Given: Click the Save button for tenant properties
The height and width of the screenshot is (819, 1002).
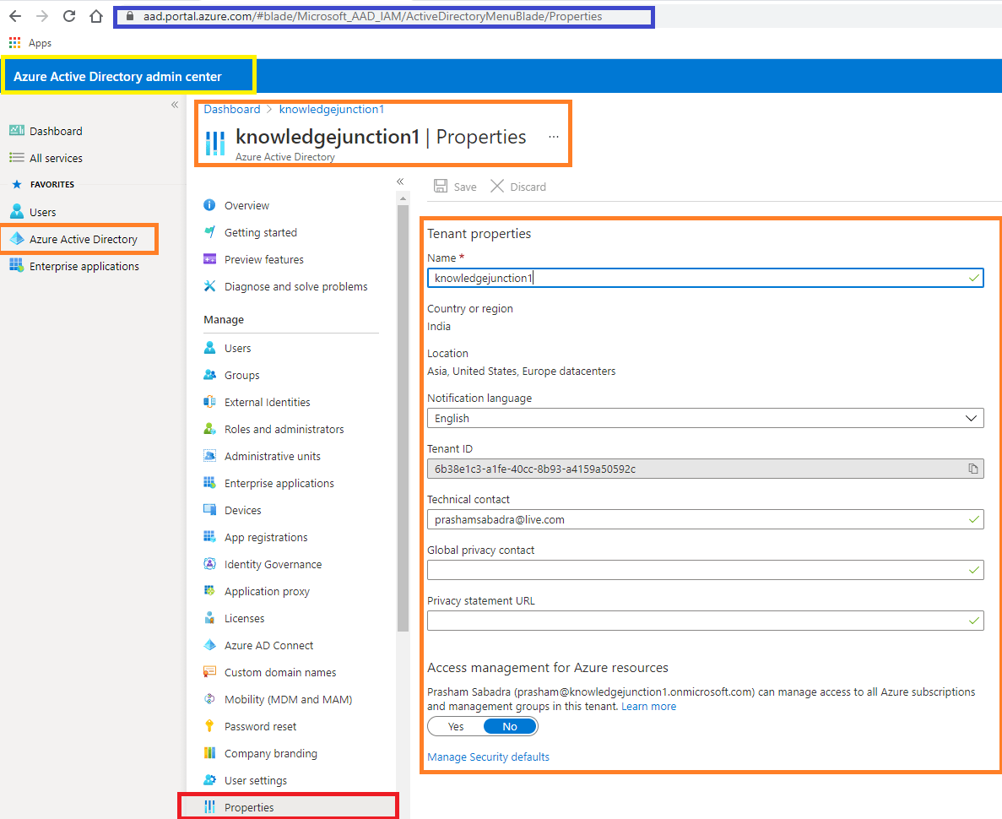Looking at the screenshot, I should (455, 187).
